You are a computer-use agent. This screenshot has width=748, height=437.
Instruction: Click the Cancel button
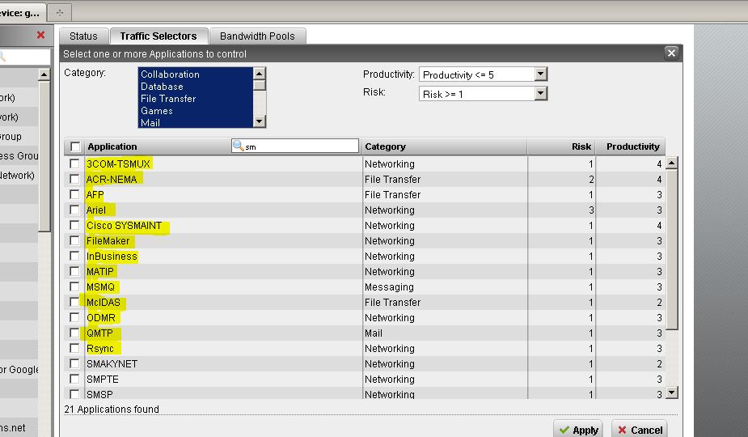click(x=638, y=430)
